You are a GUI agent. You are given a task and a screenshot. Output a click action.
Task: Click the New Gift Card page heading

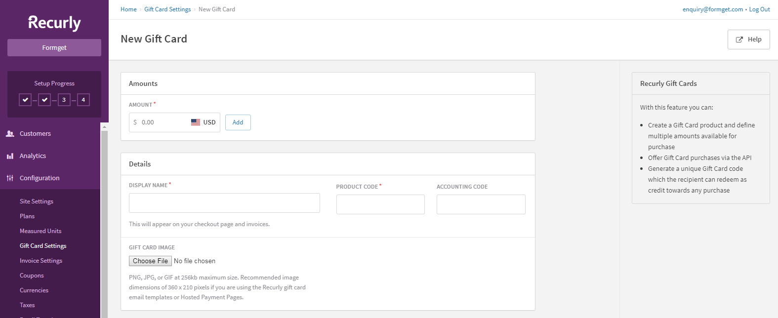click(154, 39)
